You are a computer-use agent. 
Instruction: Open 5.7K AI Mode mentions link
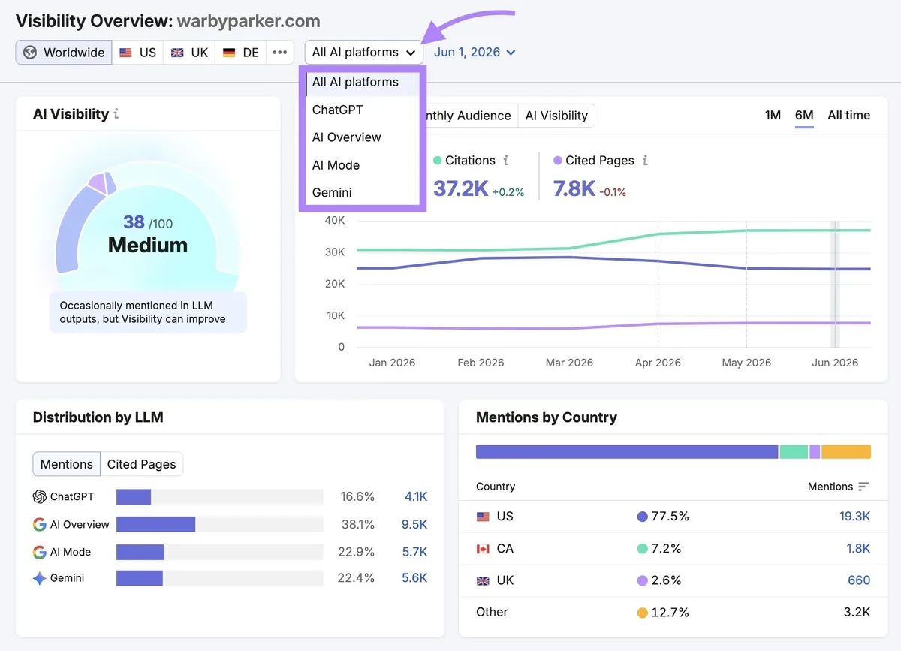[x=414, y=552]
